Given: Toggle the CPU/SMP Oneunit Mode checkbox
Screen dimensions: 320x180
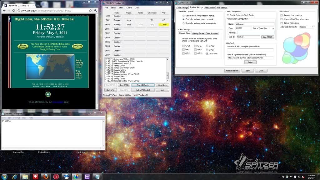Looking at the screenshot, I should coord(207,53).
